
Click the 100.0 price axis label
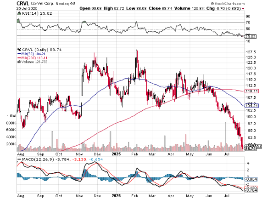tap(251, 117)
